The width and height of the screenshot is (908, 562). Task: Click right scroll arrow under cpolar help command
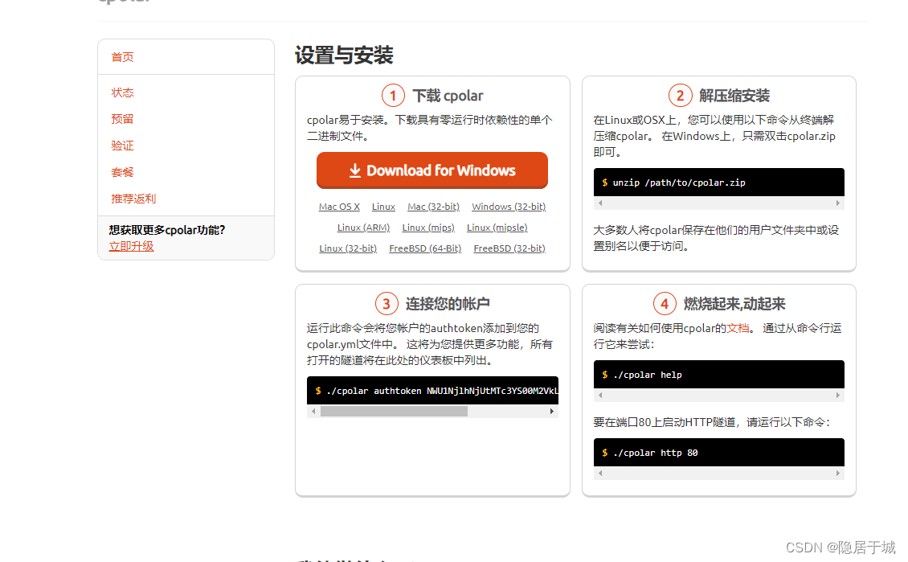[x=837, y=395]
